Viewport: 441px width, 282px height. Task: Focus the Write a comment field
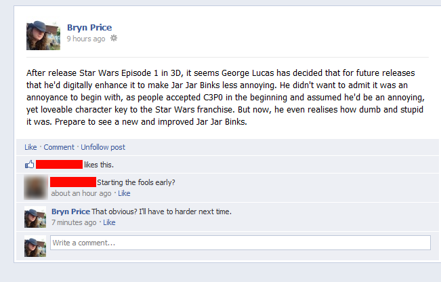(x=240, y=243)
